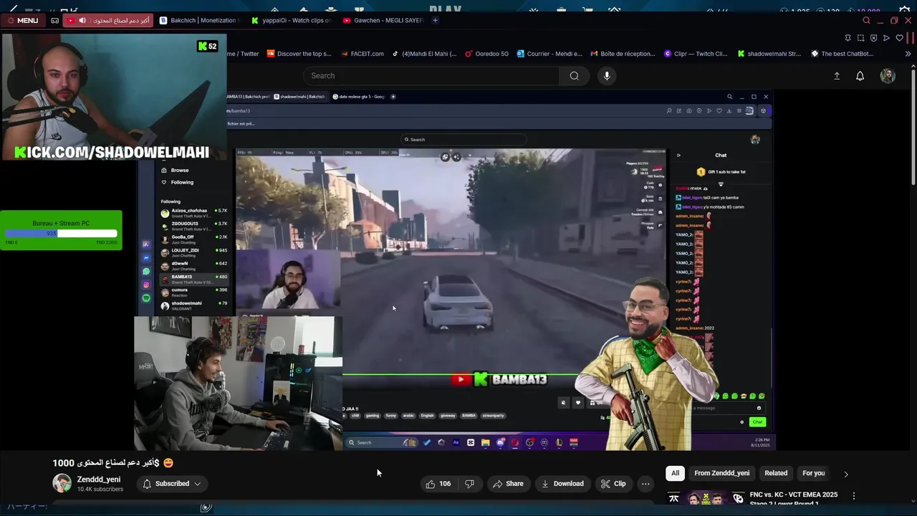Open the Courrier Outlook bookmark
The image size is (917, 516).
(x=549, y=54)
